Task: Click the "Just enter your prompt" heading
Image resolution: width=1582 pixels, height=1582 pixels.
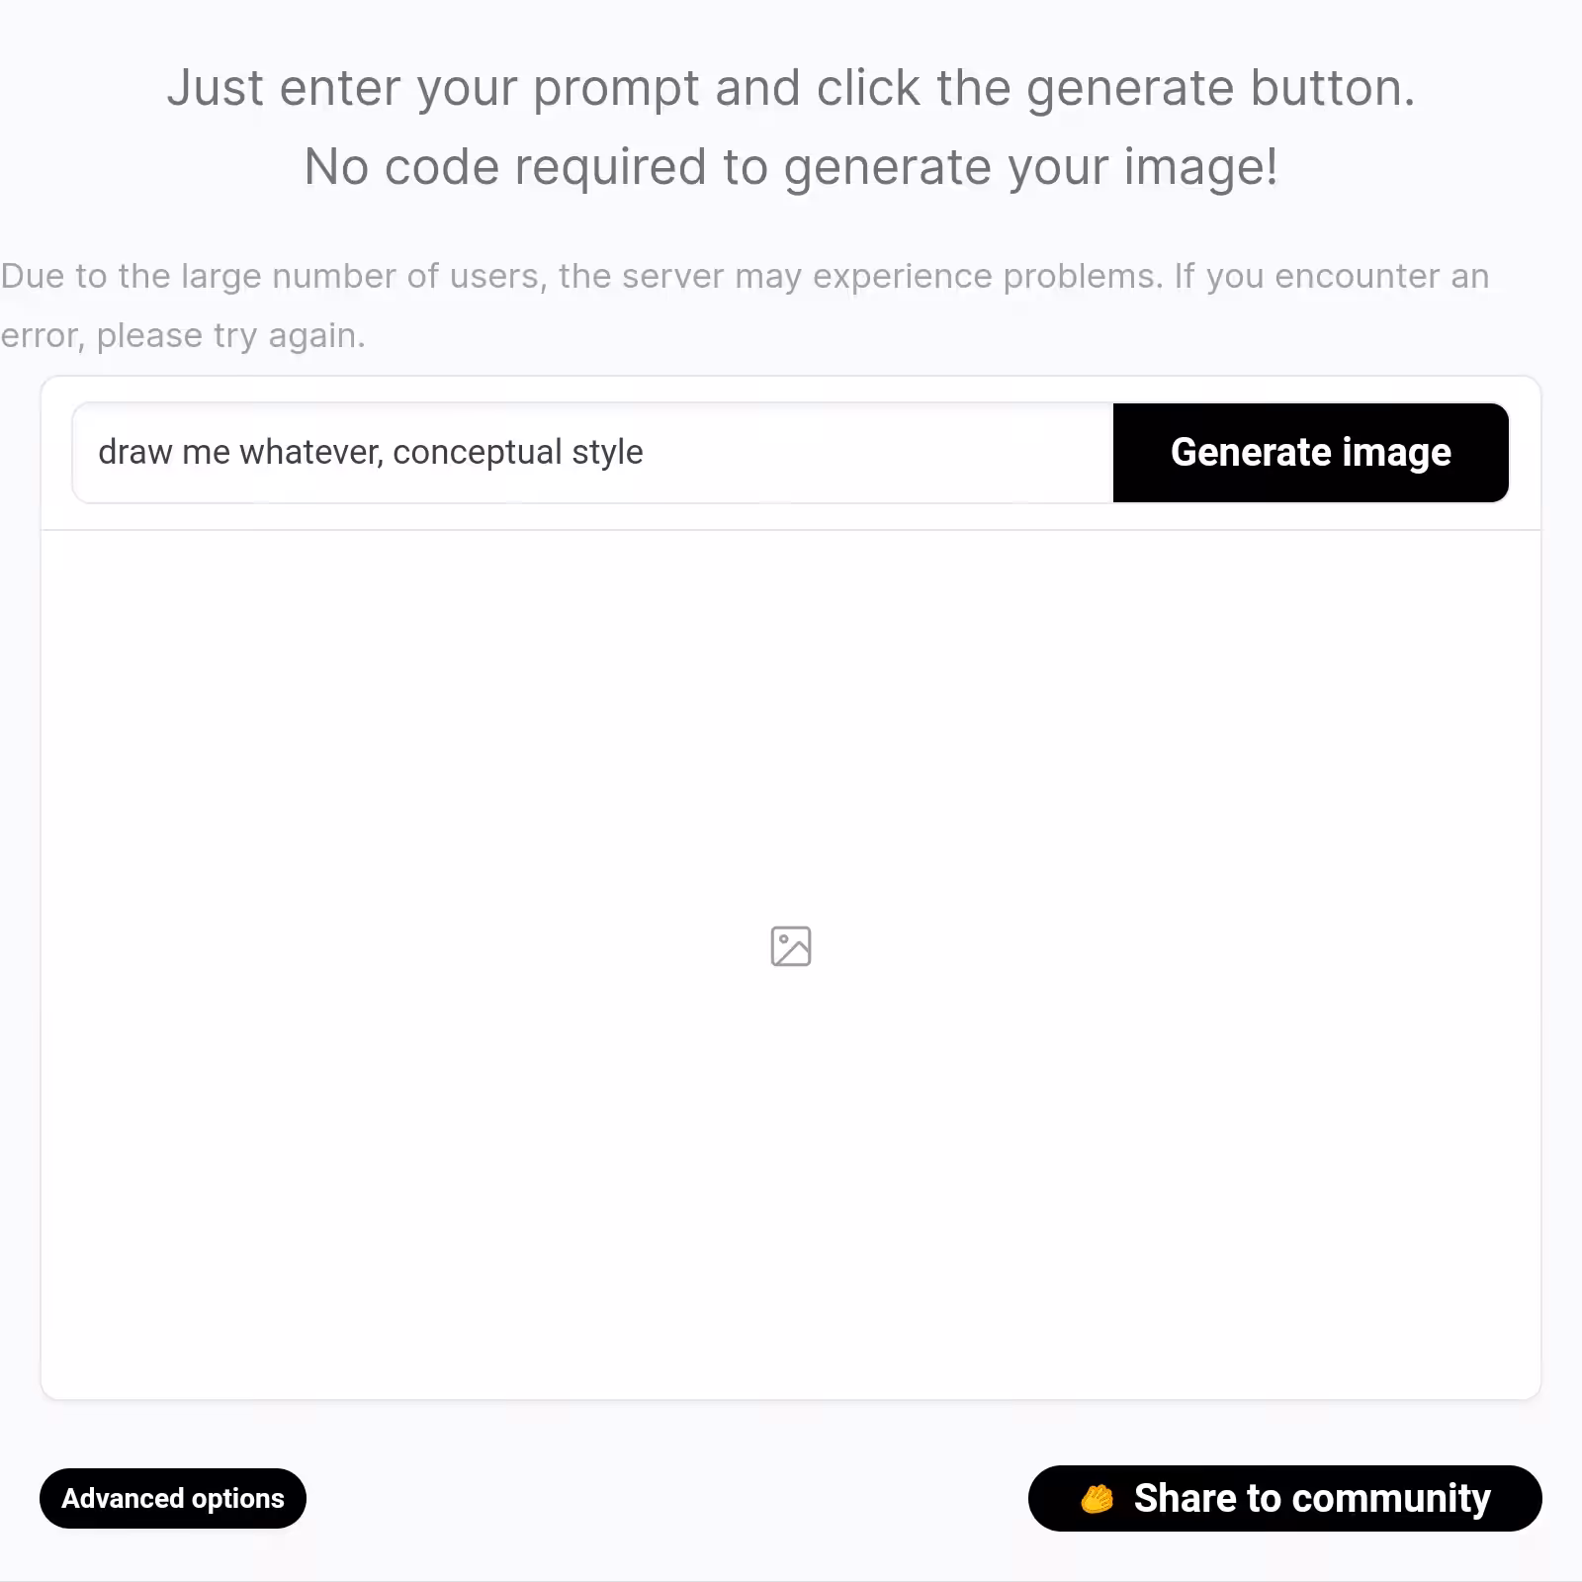Action: point(791,88)
